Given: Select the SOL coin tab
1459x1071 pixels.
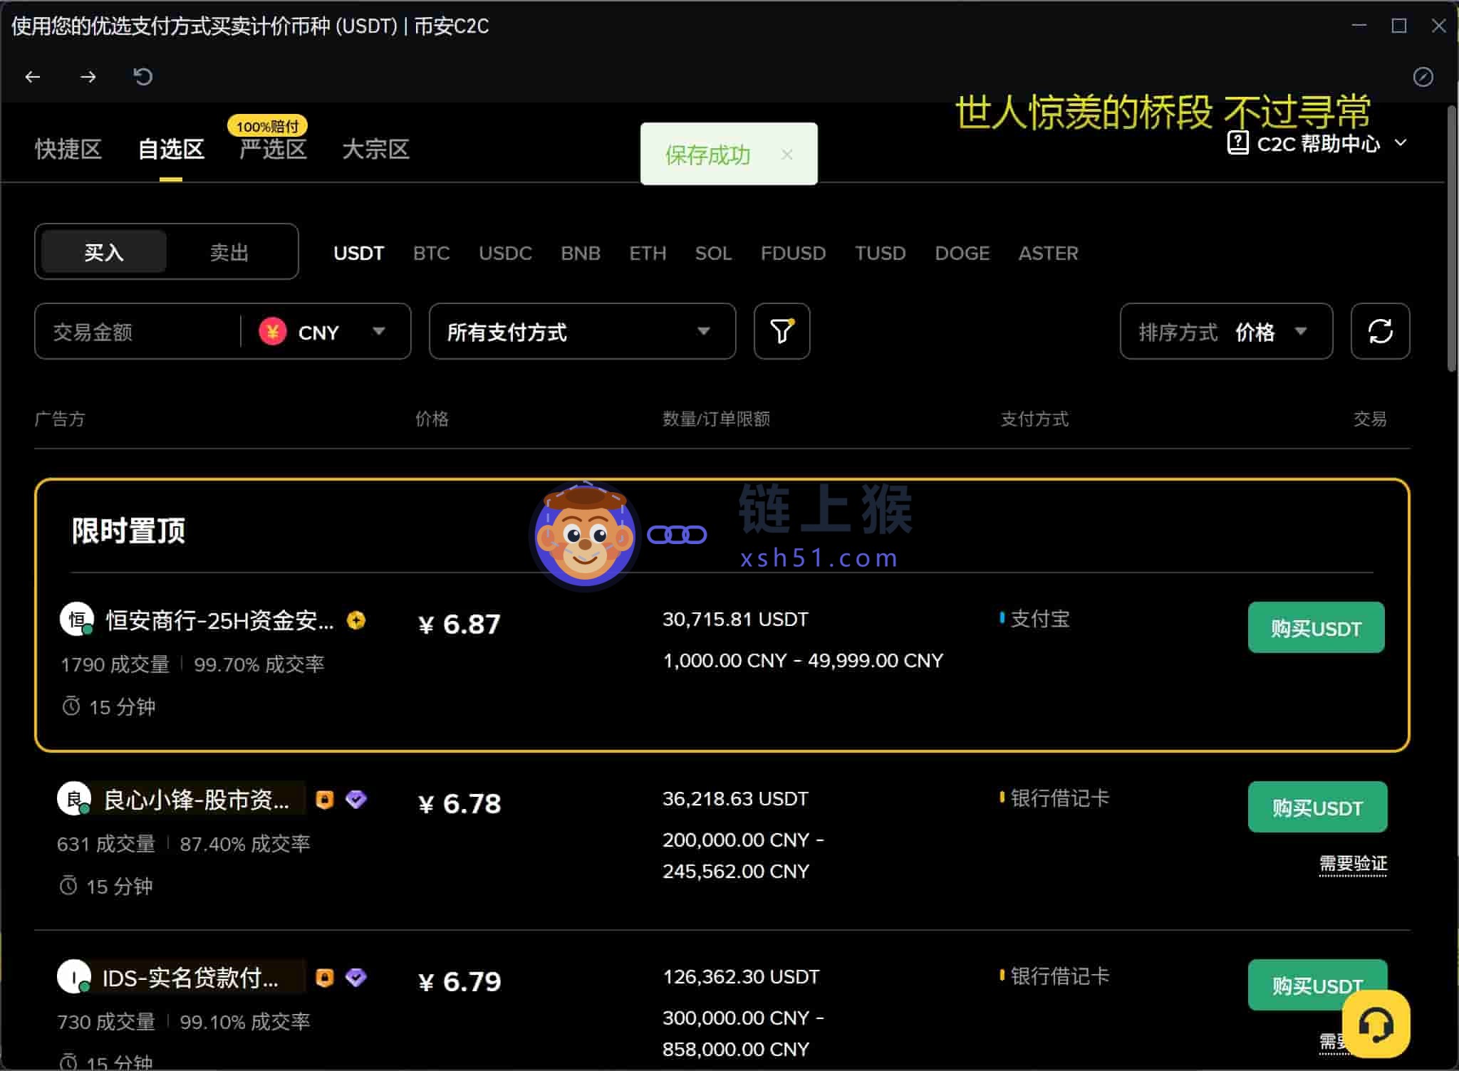Looking at the screenshot, I should click(713, 253).
